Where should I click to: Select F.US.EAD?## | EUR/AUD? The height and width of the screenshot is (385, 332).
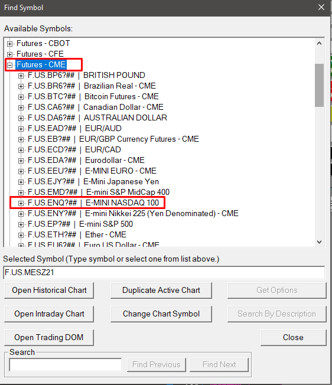click(74, 128)
